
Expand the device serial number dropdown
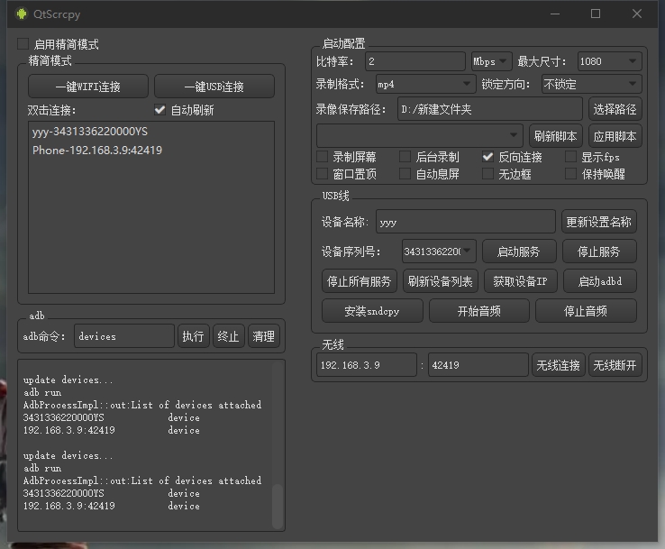coord(438,251)
